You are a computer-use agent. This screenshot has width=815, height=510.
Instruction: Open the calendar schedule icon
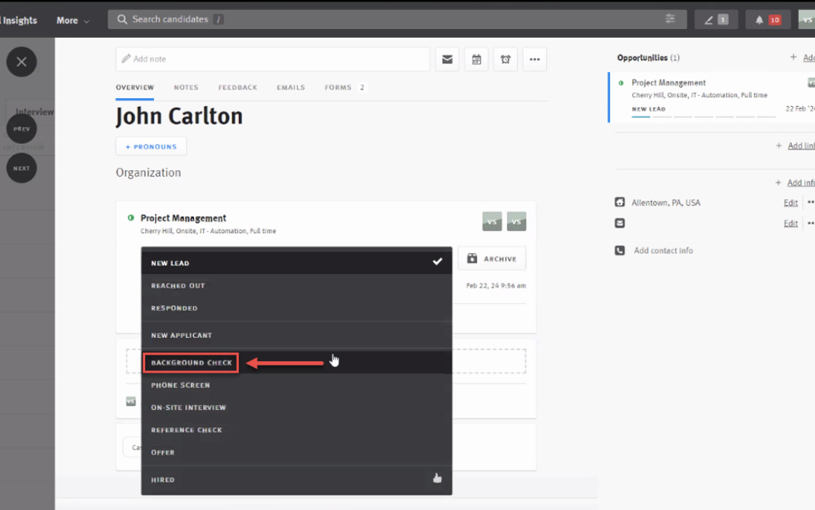[477, 60]
